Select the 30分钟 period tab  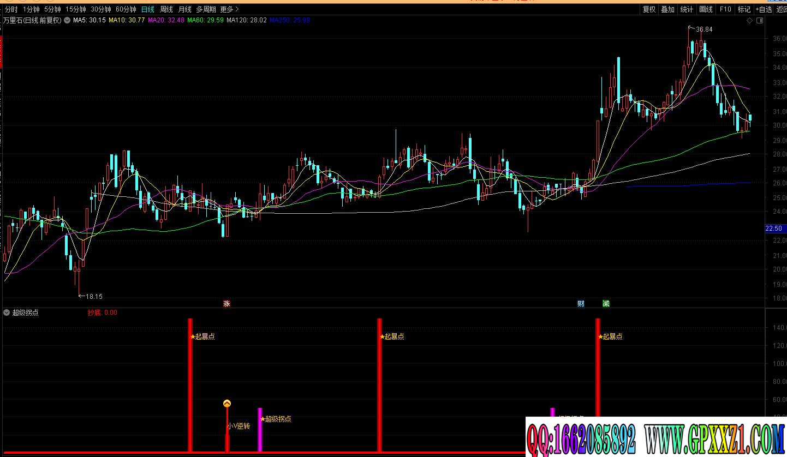(x=100, y=9)
